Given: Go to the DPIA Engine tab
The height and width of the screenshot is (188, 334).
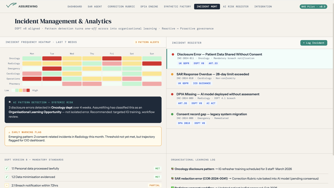Looking at the screenshot, I should point(149,7).
